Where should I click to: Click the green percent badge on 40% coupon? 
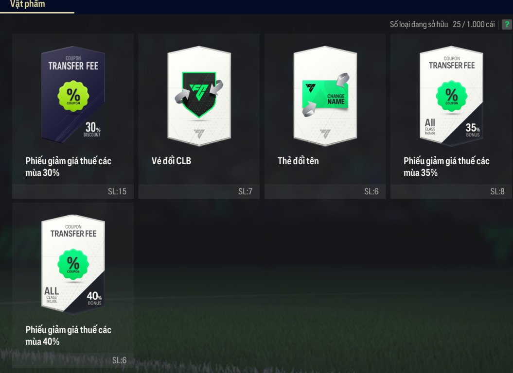coord(73,264)
